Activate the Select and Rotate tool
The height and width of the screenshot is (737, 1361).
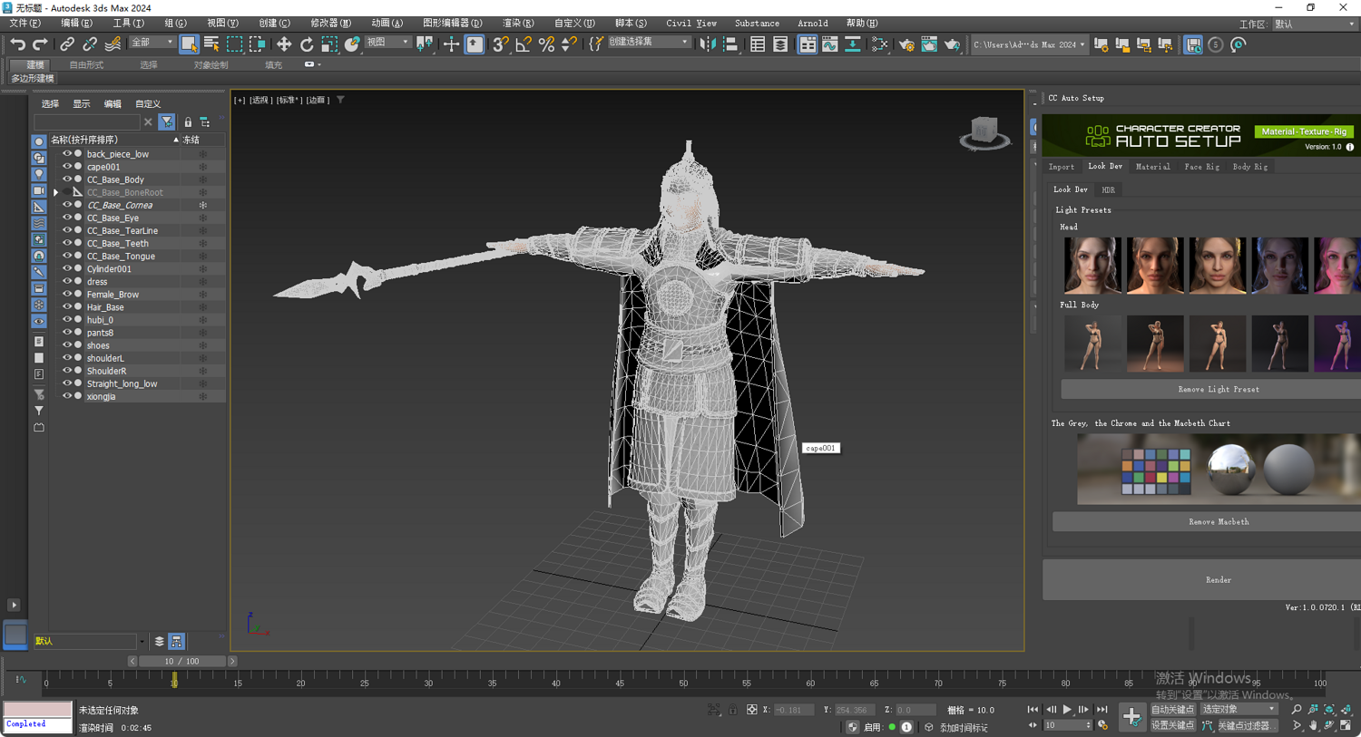tap(307, 44)
